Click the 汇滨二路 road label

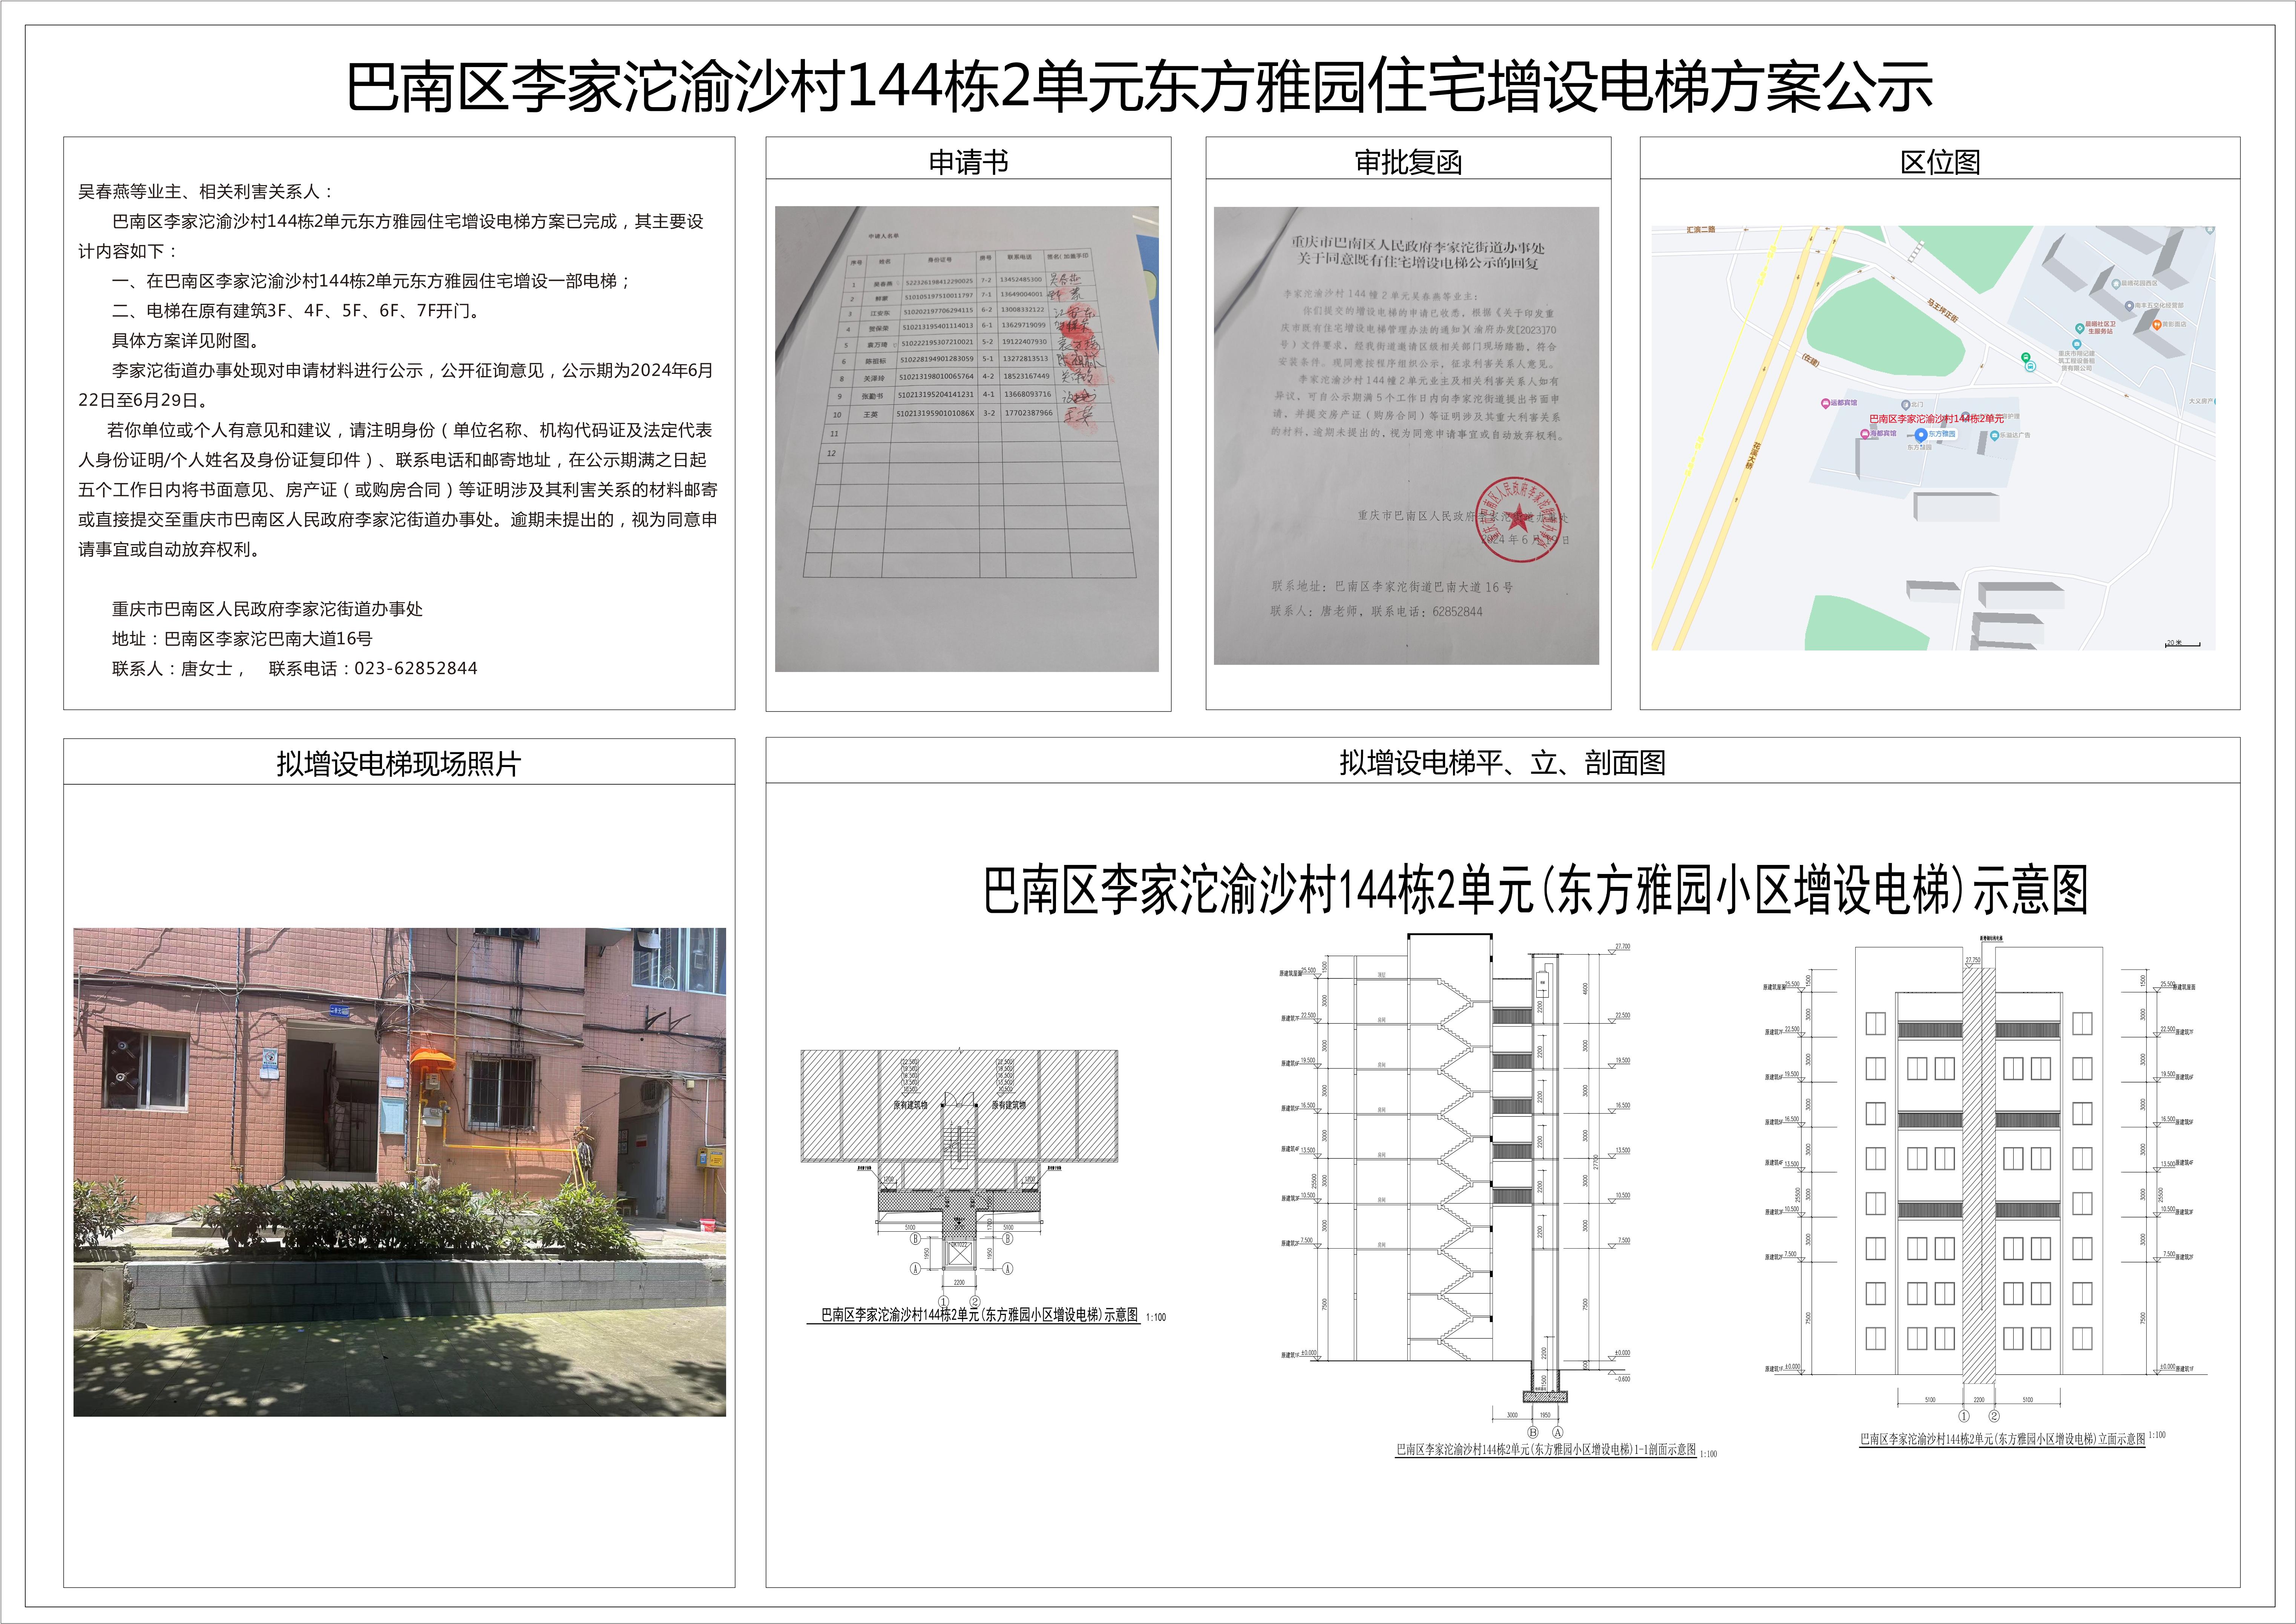1701,230
